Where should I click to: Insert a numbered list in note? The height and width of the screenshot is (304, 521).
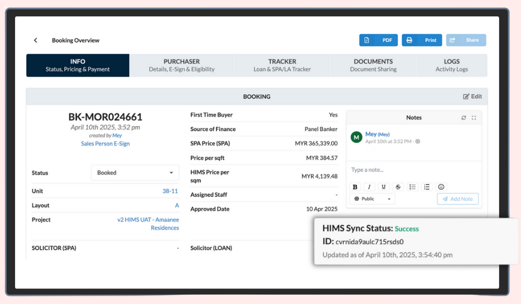point(427,187)
